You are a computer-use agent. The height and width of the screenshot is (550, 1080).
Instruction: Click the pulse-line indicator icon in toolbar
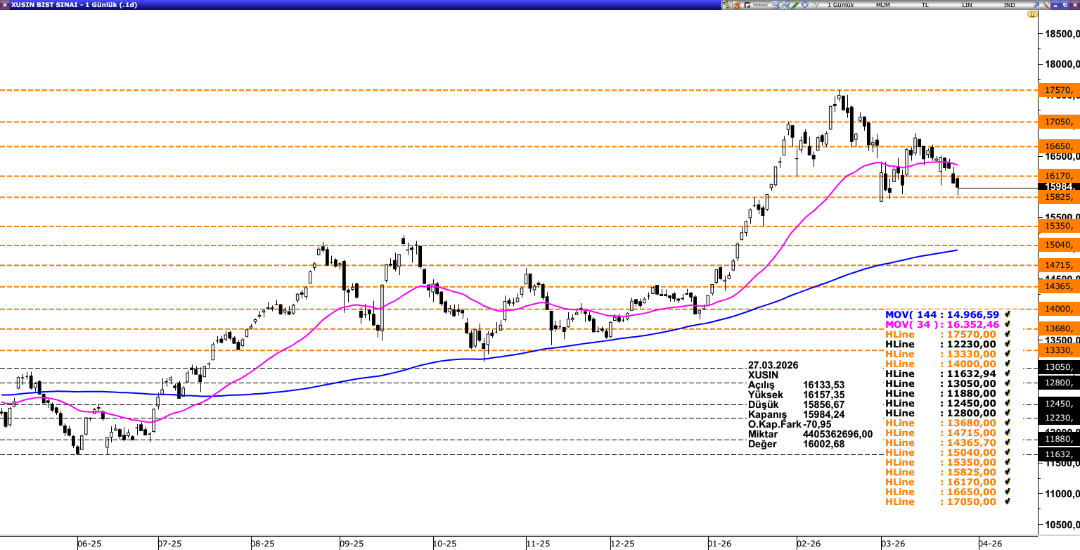coord(814,5)
